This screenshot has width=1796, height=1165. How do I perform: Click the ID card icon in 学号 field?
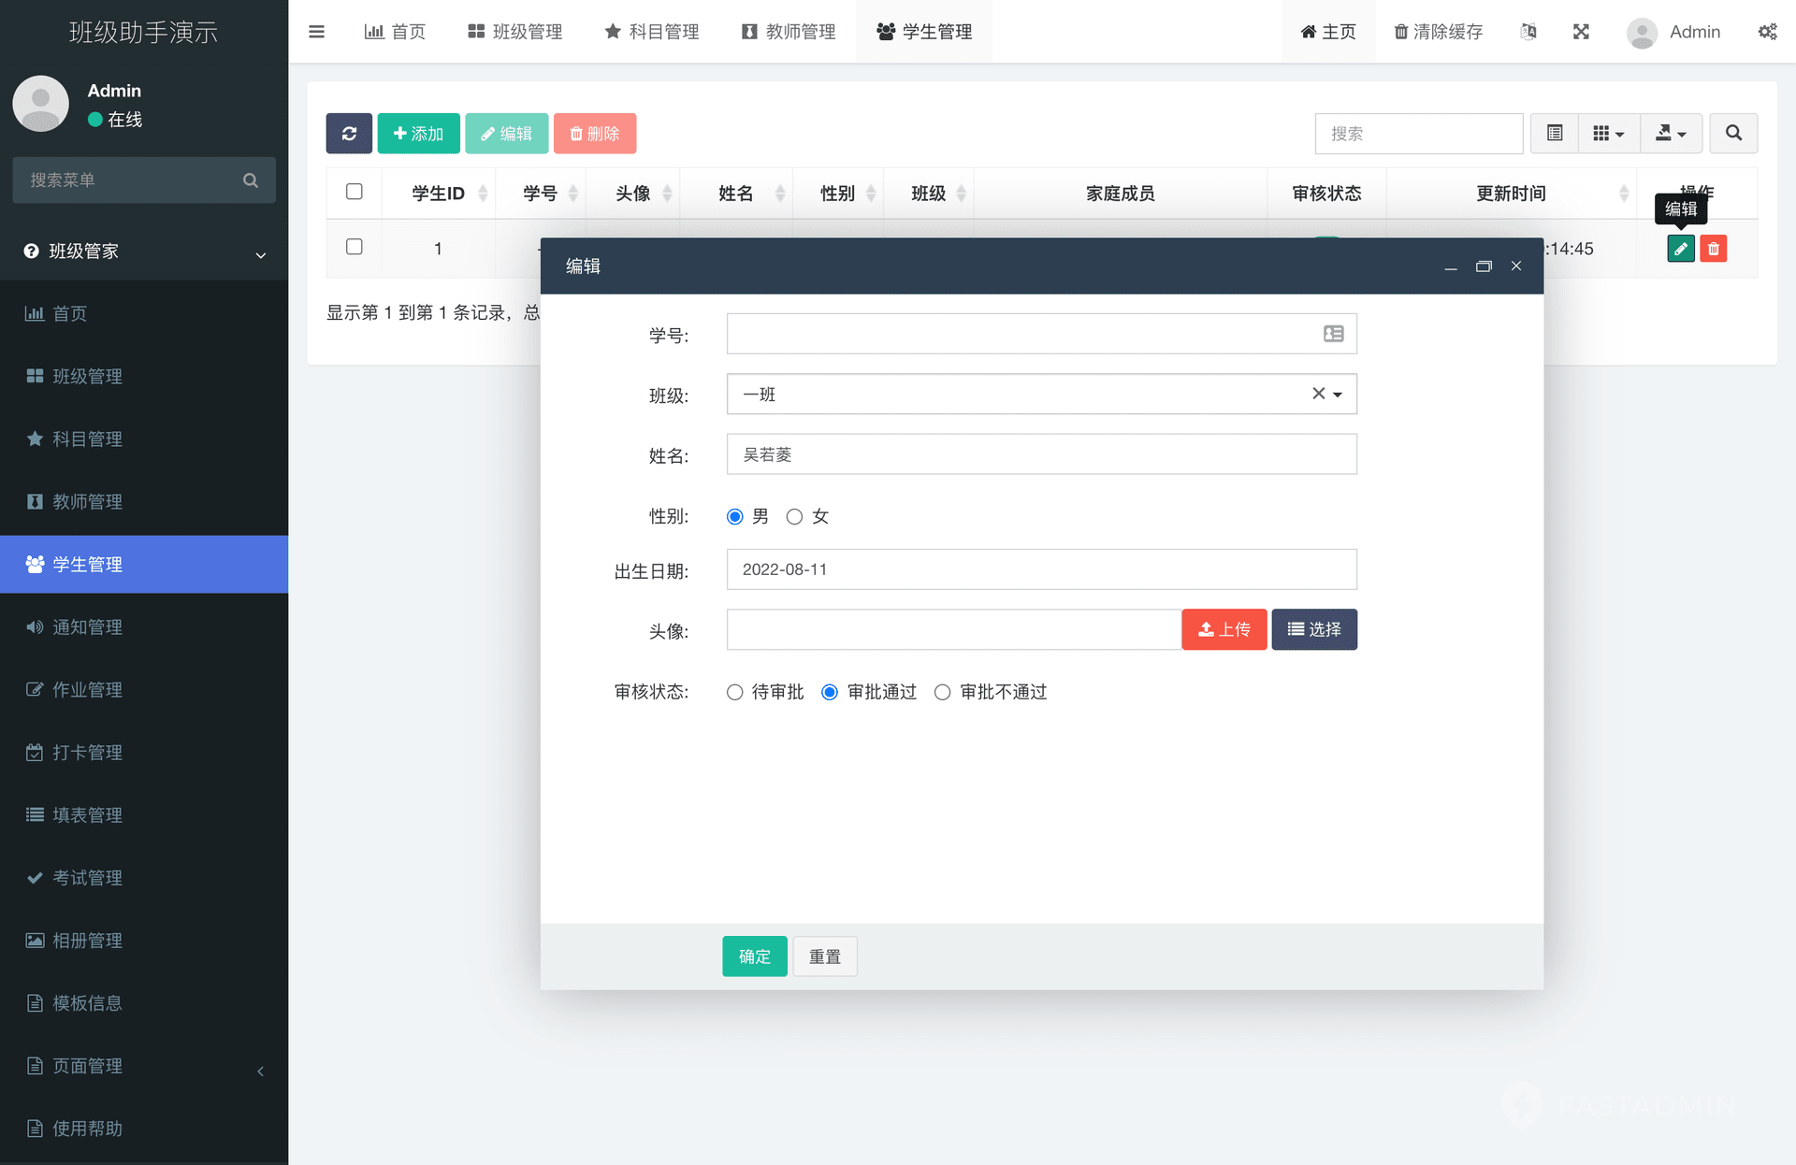click(1333, 334)
